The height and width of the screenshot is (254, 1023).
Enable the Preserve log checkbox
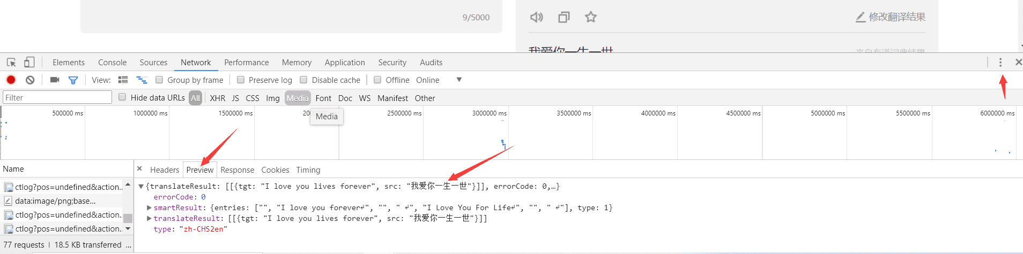coord(241,80)
